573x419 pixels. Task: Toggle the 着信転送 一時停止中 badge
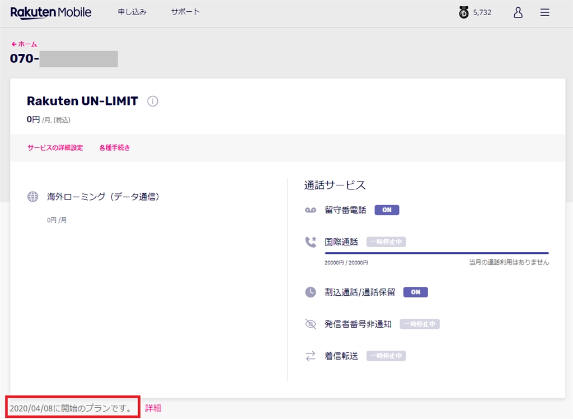[386, 356]
